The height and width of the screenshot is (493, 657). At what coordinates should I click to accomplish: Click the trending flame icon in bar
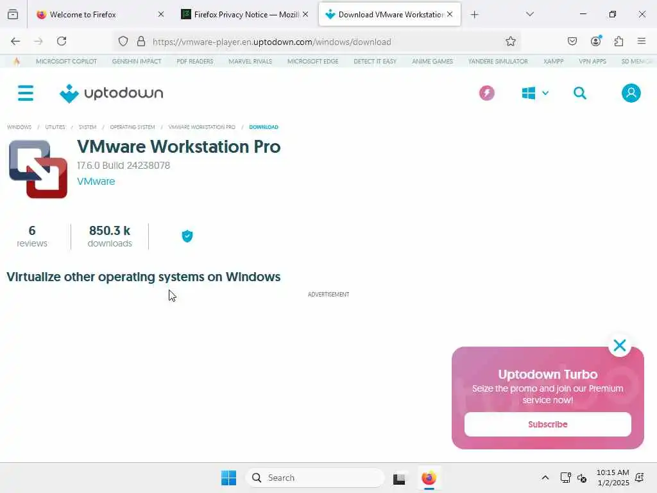pos(17,61)
